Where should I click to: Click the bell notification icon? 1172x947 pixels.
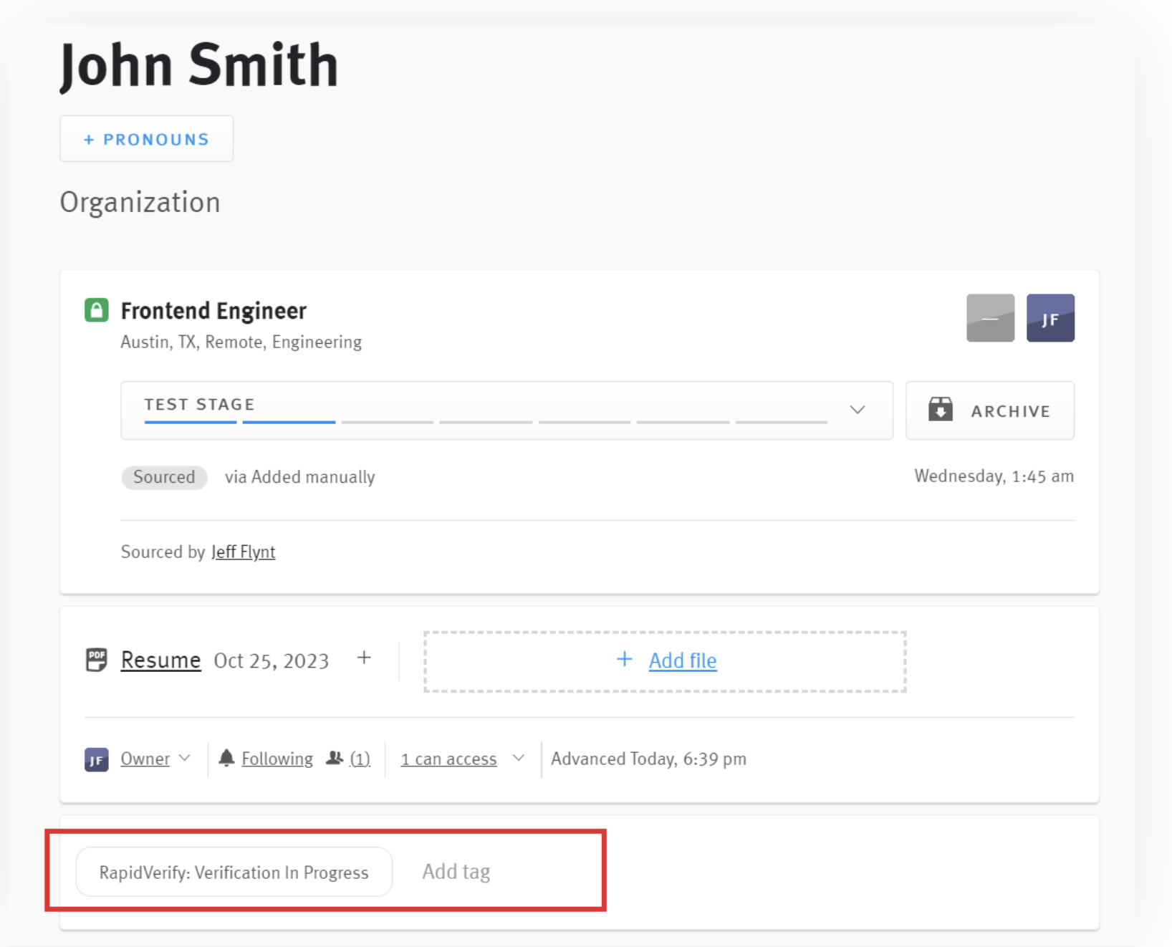pyautogui.click(x=226, y=758)
